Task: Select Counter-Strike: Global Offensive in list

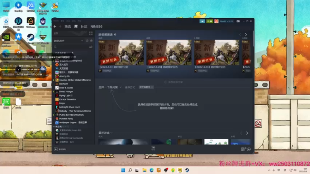Action: tap(75, 80)
